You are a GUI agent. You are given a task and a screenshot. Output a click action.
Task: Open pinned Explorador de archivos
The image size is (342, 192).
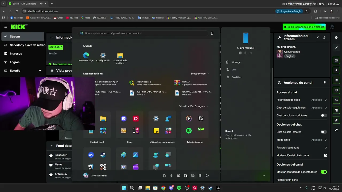pyautogui.click(x=120, y=58)
